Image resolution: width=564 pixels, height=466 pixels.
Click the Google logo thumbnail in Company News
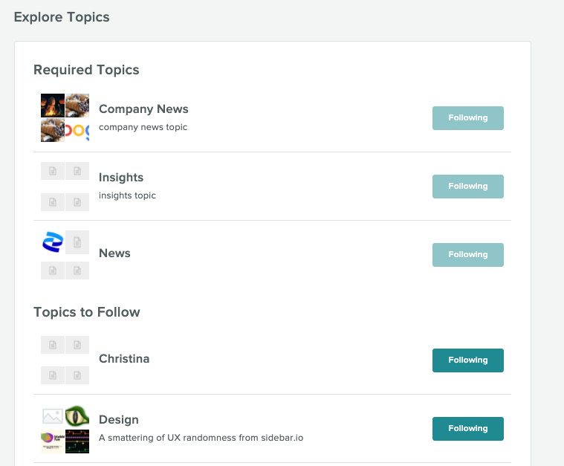[x=77, y=130]
